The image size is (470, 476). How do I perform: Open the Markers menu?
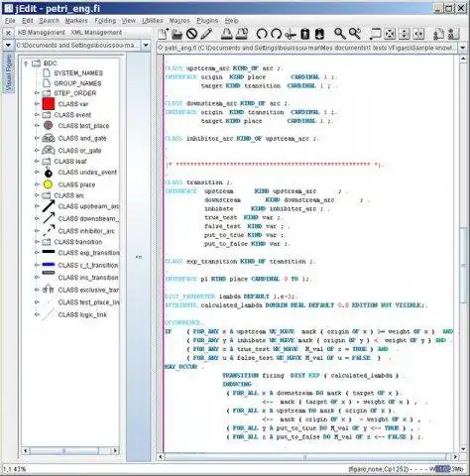pyautogui.click(x=76, y=21)
